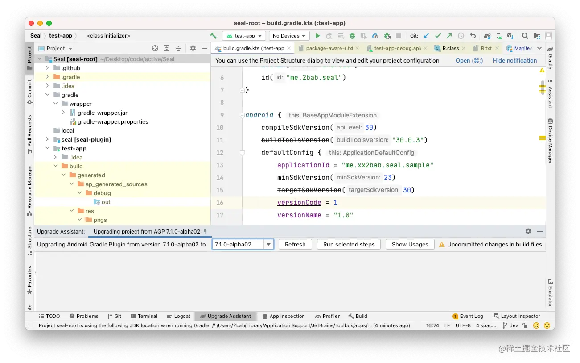The height and width of the screenshot is (363, 580).
Task: Click the Git Rollback undo icon
Action: point(473,36)
